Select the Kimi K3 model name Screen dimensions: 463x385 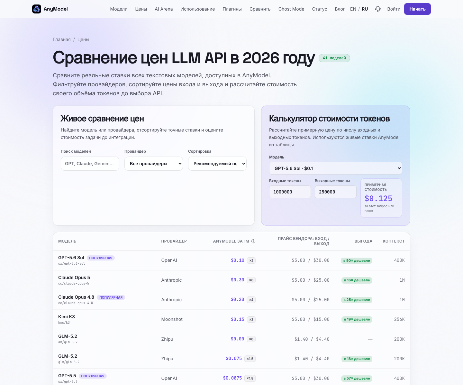point(67,317)
